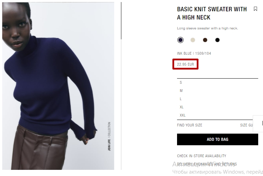Click the vertical image scrollbar thumb
Image resolution: width=263 pixels, height=176 pixels.
point(121,21)
